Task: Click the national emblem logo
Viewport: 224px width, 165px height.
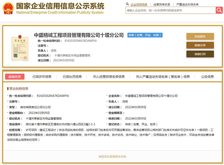Action: [8, 9]
